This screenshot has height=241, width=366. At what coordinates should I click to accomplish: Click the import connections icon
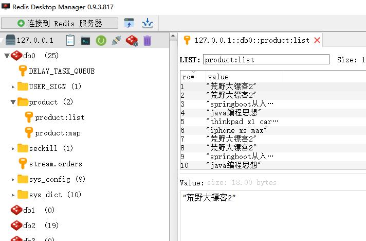point(129,23)
